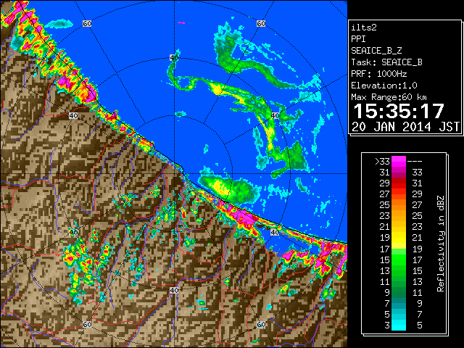The image size is (464, 348).
Task: Click the "Max Range:60 km" line
Action: (x=389, y=97)
